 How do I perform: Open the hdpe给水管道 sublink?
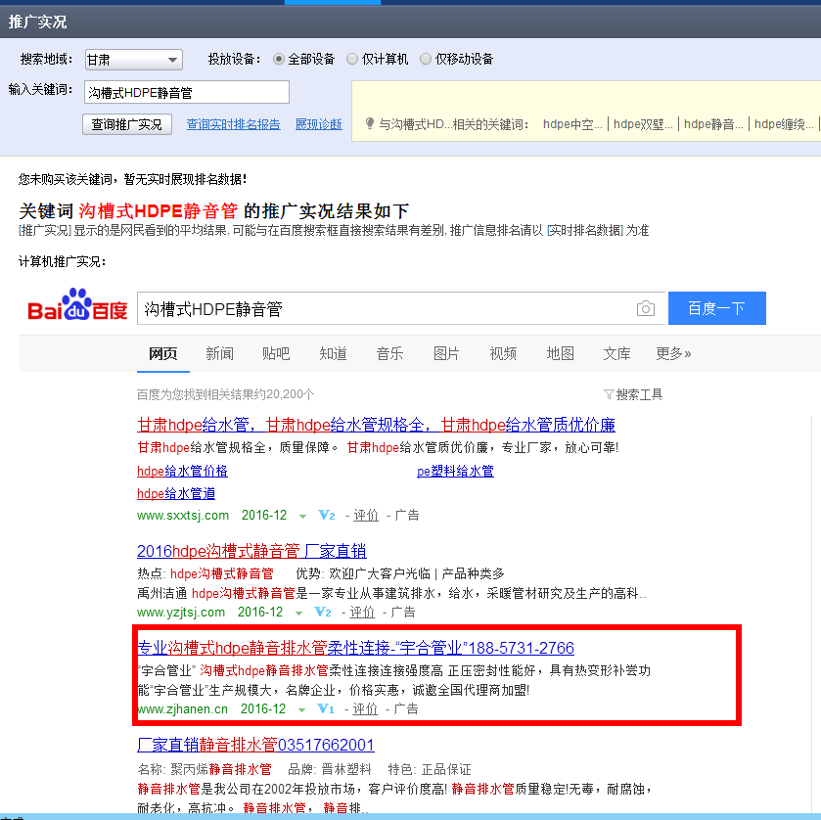coord(176,494)
